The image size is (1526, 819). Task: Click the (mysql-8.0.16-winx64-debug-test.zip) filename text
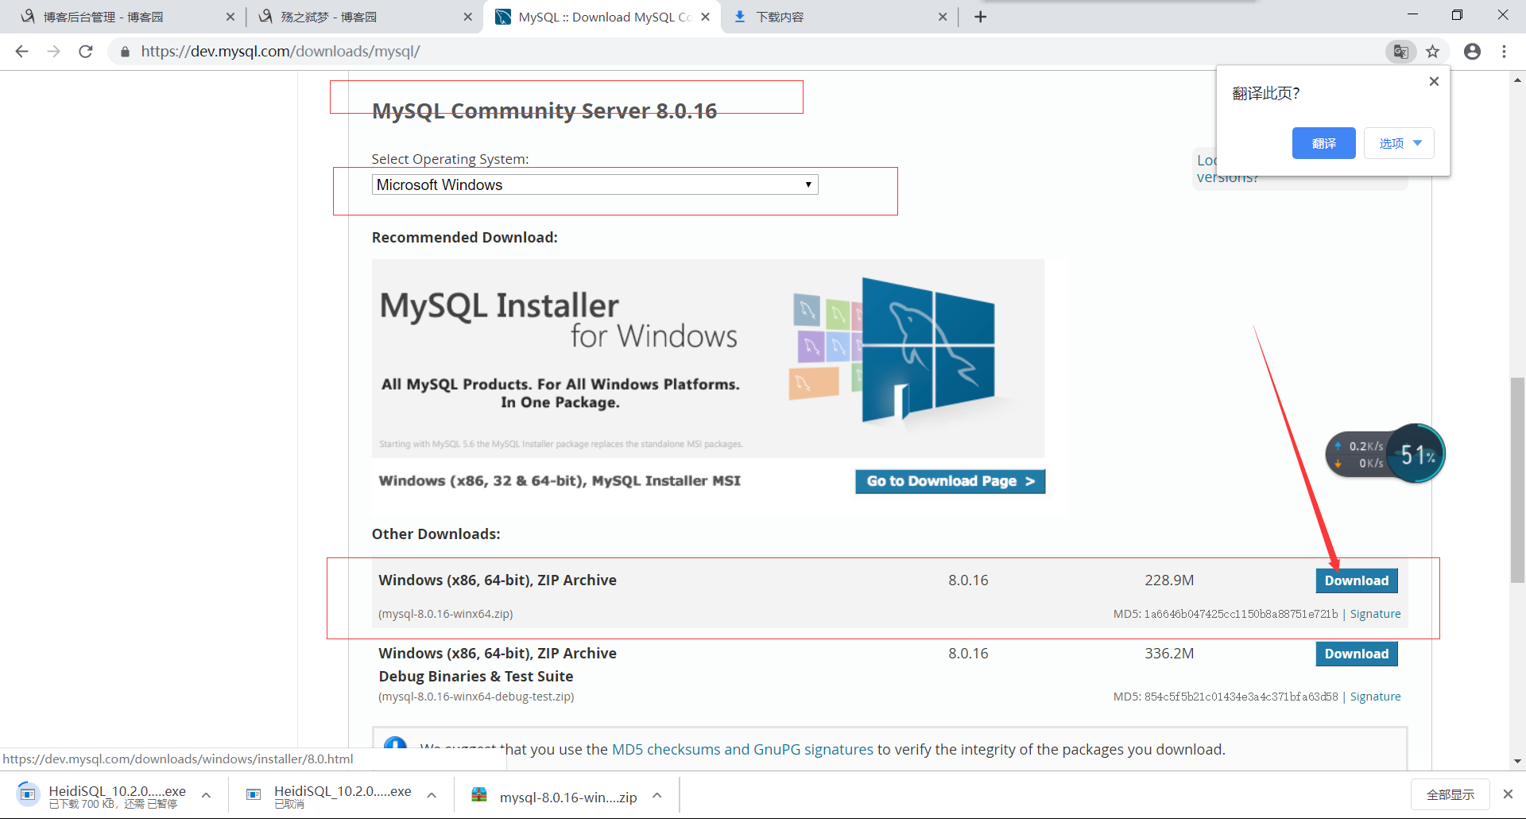click(x=476, y=697)
